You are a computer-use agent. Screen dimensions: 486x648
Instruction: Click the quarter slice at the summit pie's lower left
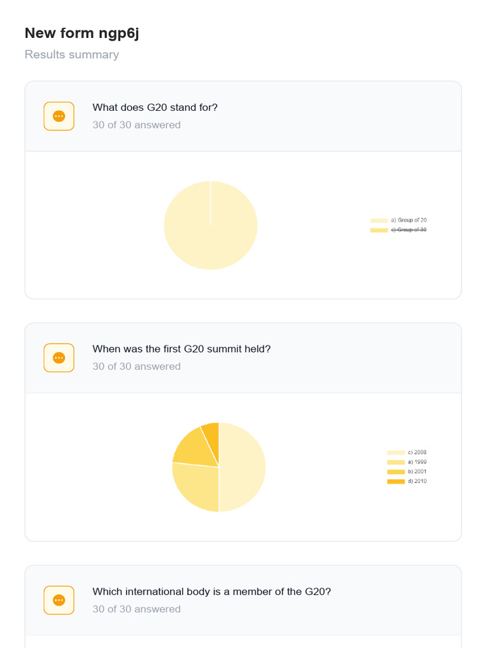196,487
